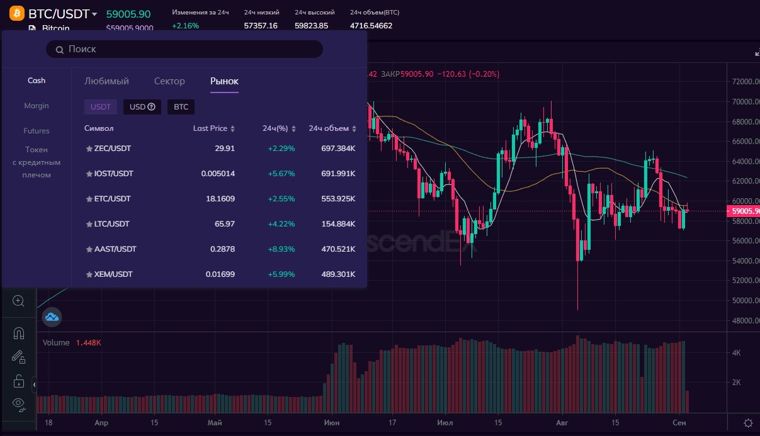The width and height of the screenshot is (760, 436).
Task: Sort list by 24ч объем column
Action: click(x=332, y=128)
